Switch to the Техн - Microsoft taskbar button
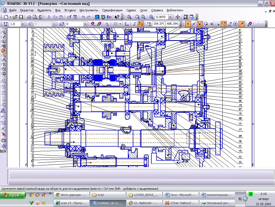The height and width of the screenshot is (207, 275). click(181, 195)
